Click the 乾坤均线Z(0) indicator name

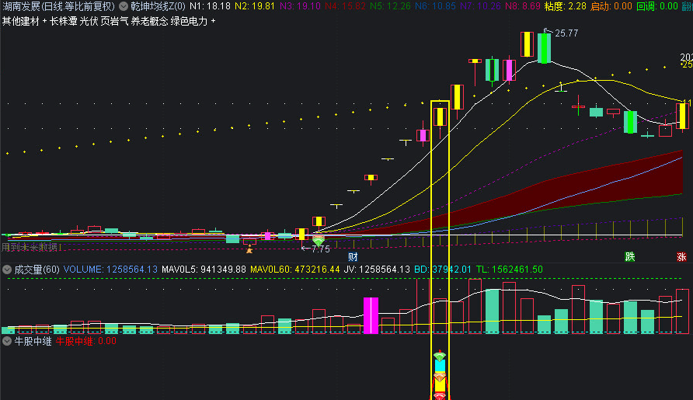pos(158,6)
